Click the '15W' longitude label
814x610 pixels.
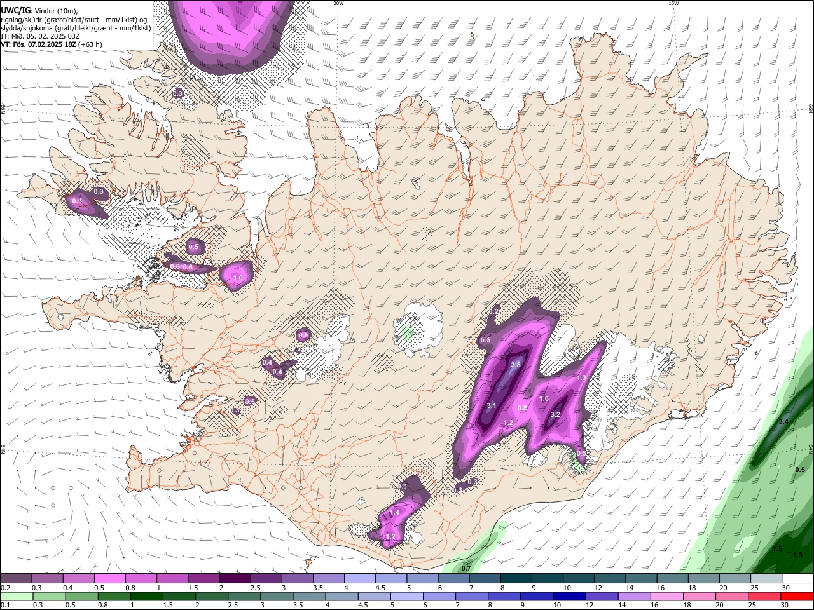[673, 3]
